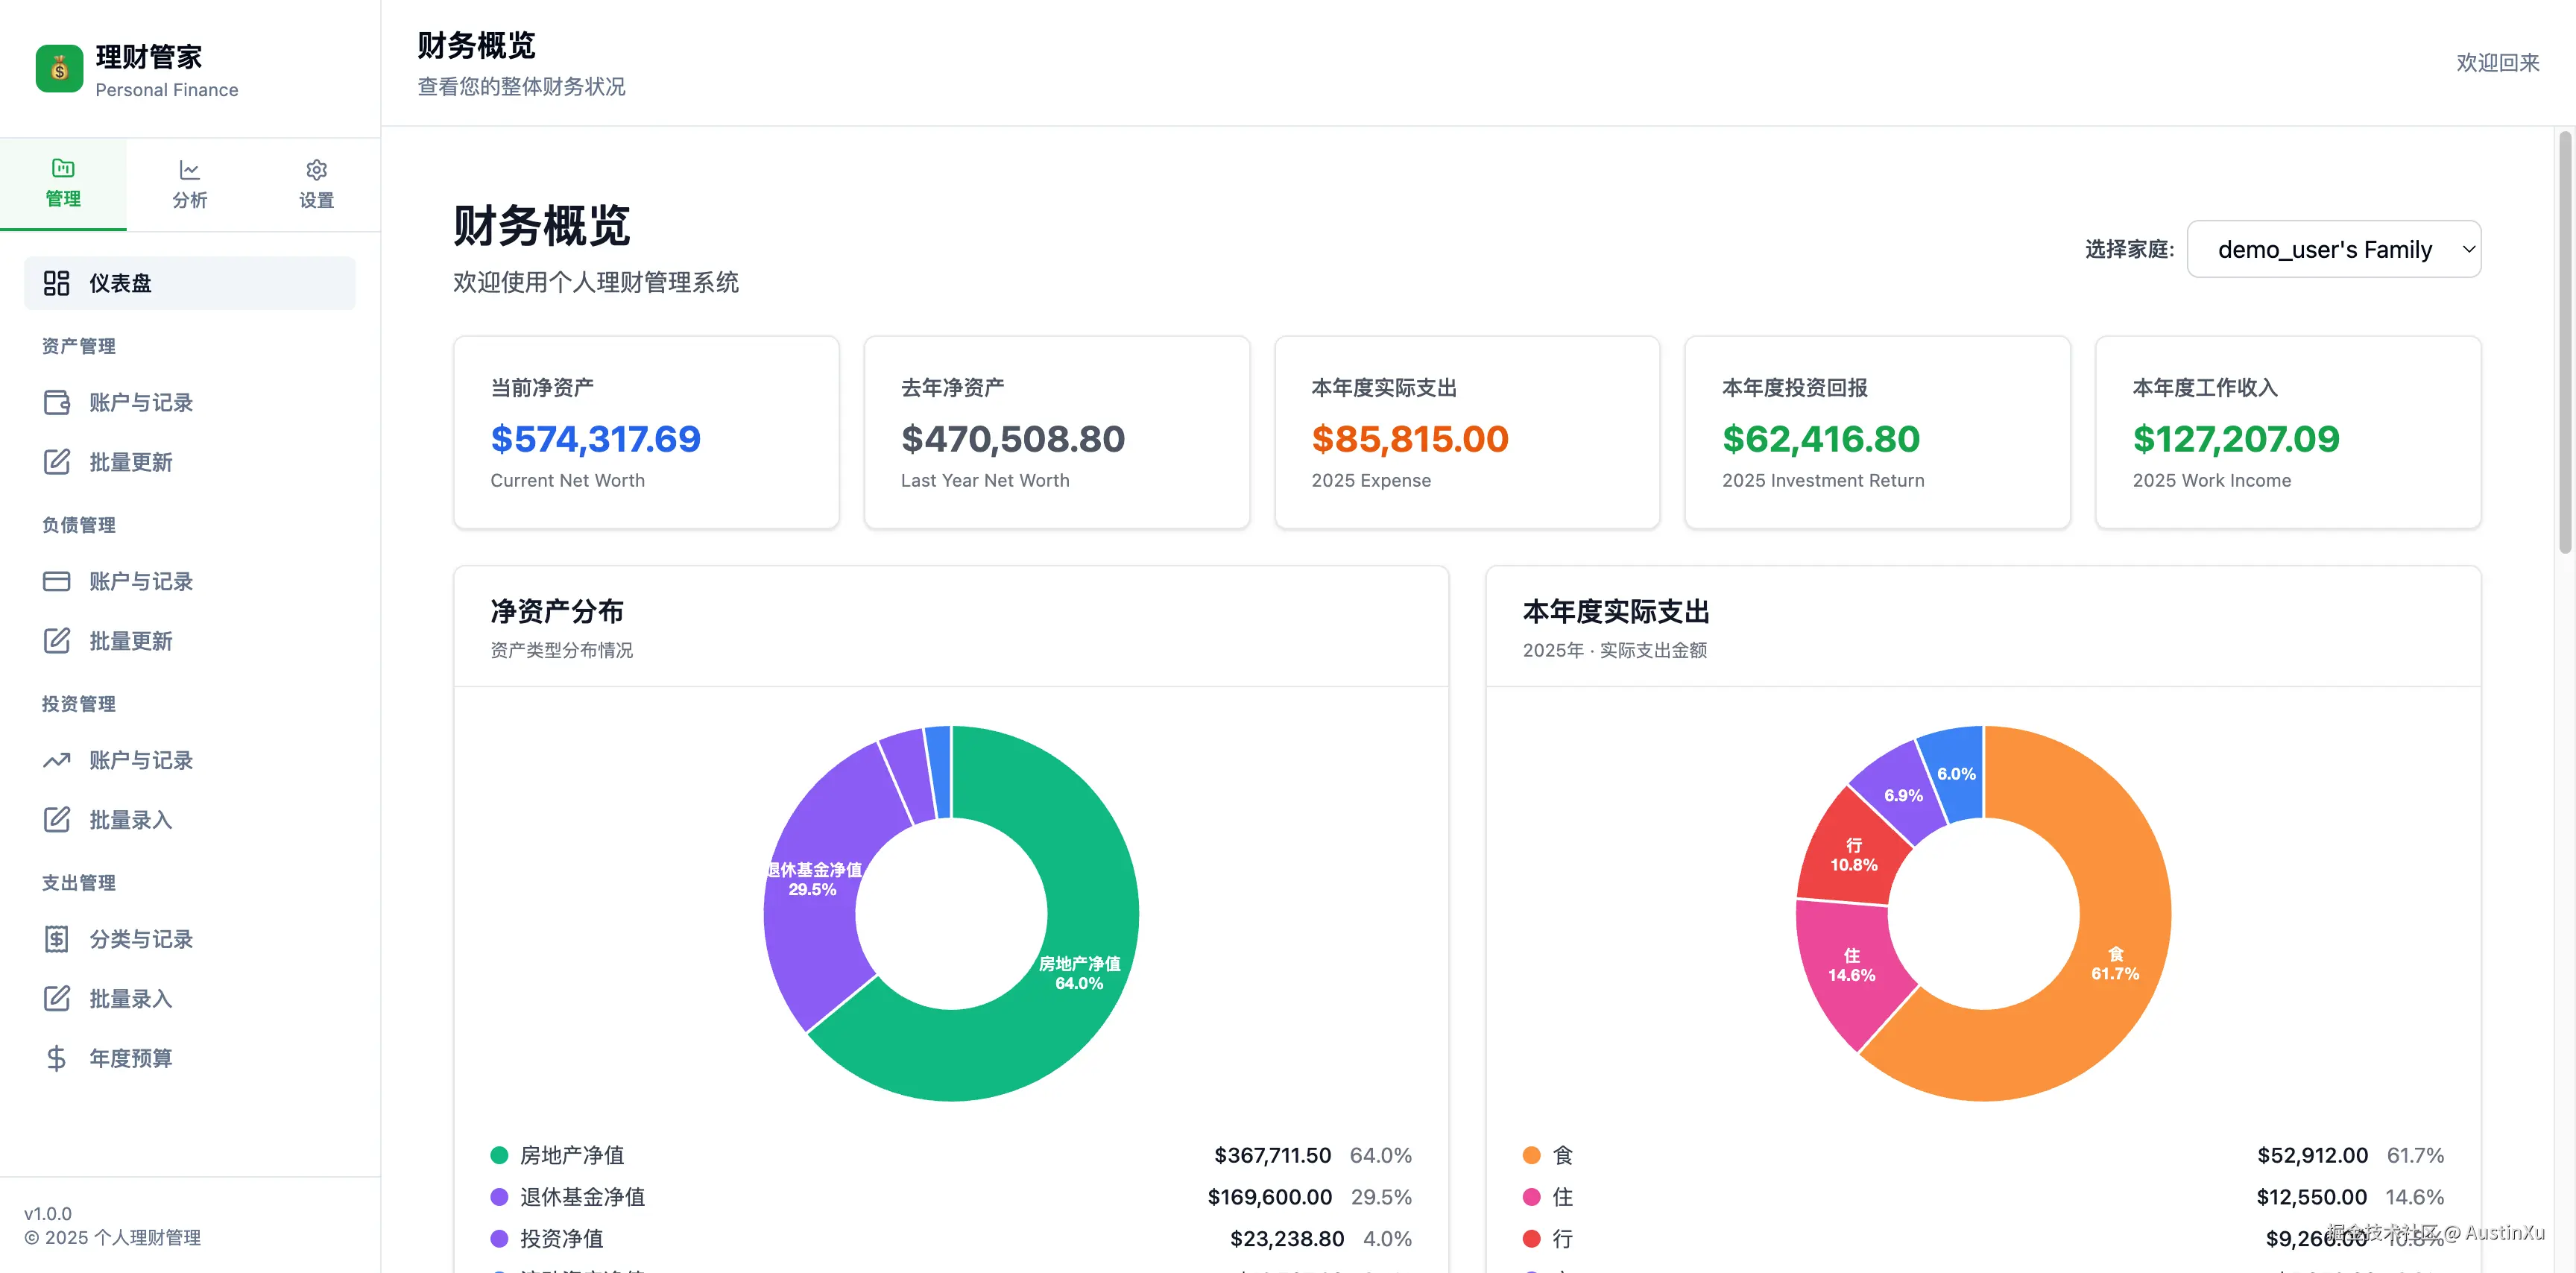Expand the 支出管理 sidebar section
The image size is (2576, 1273).
[x=78, y=882]
